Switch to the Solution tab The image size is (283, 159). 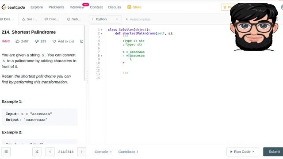pos(30,19)
